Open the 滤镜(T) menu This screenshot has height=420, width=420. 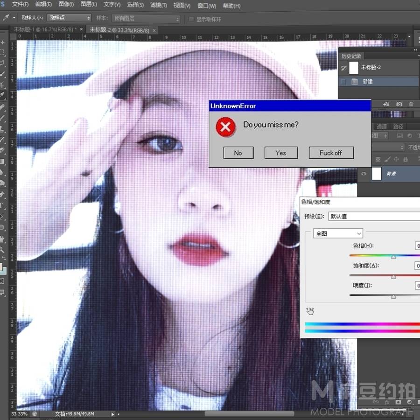pos(158,5)
